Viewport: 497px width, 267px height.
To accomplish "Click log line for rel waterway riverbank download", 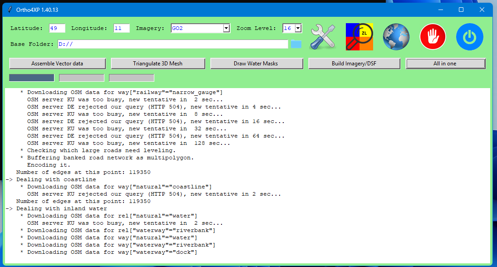I will coord(118,230).
